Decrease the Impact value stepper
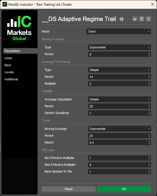157x196 pixels. (x=149, y=144)
